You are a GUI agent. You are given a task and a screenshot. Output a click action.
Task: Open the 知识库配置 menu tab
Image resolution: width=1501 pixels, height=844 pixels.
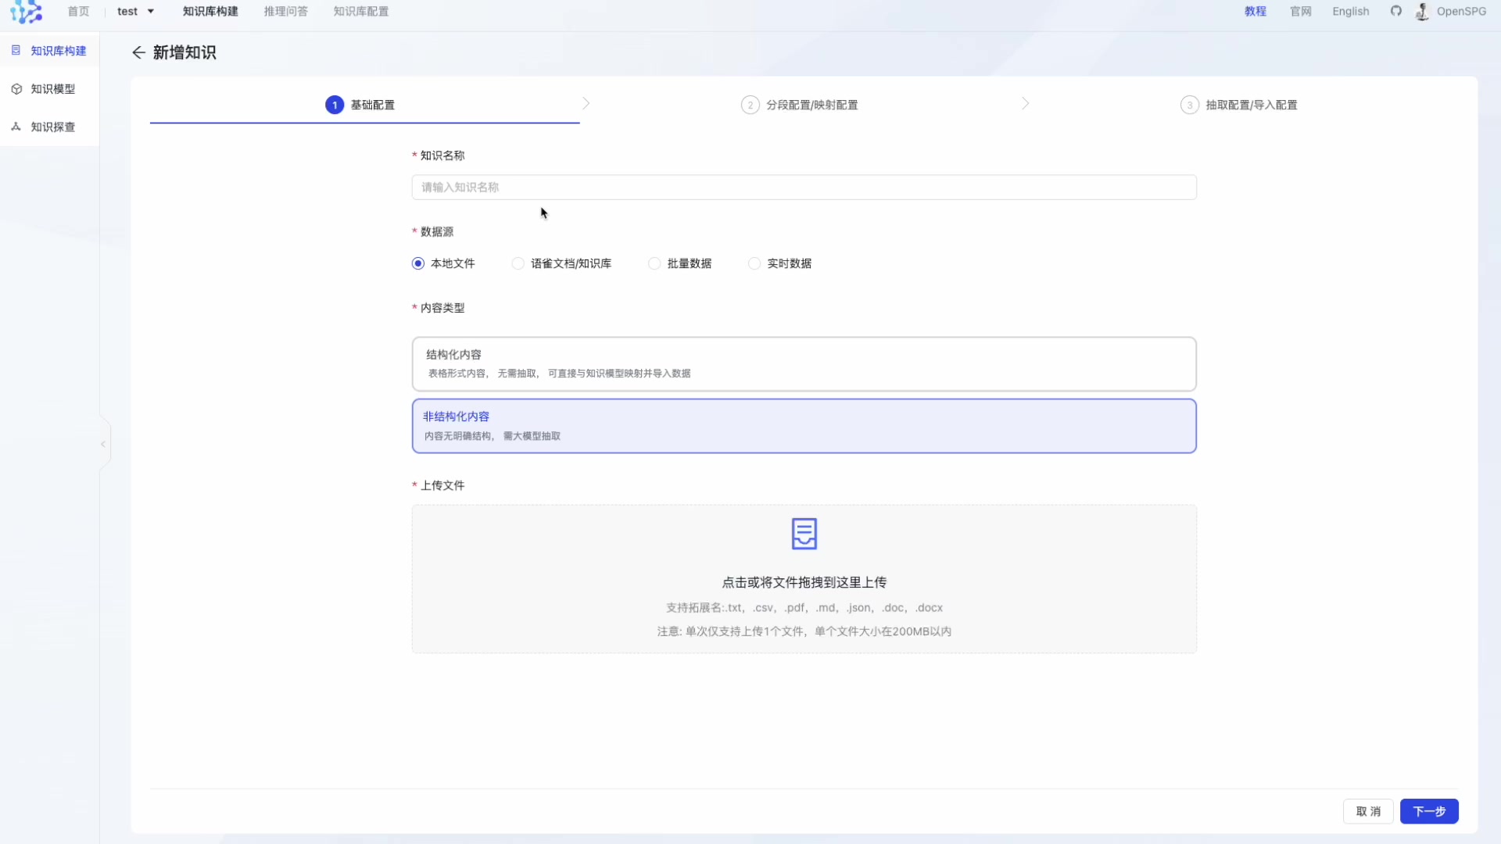click(360, 12)
